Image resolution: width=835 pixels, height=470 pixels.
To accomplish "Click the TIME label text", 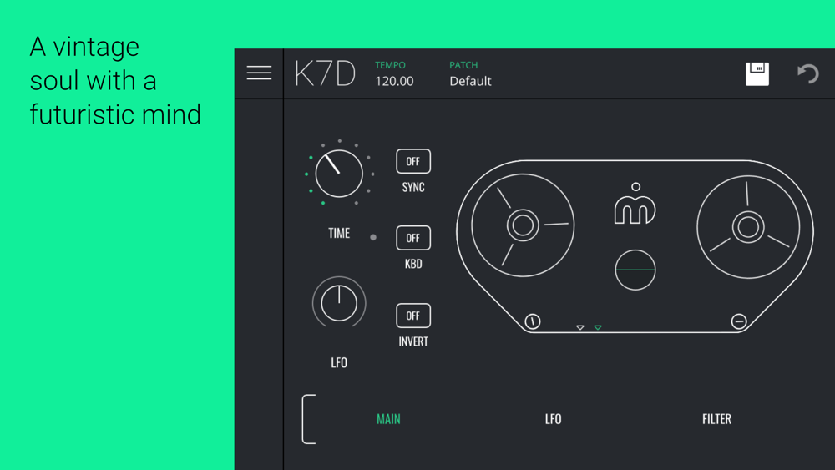I will coord(339,233).
